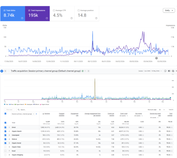Open help icon on Average CTR card
Image resolution: width=177 pixels, height=158 pixels.
coord(71,18)
